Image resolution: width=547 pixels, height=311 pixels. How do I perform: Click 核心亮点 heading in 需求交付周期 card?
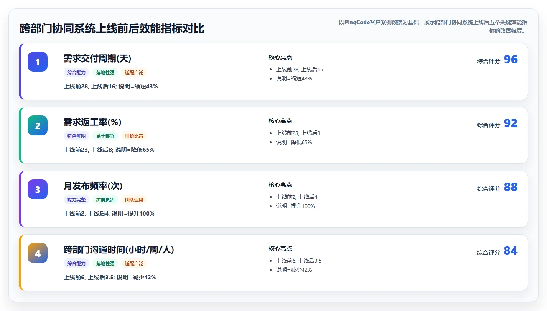280,58
